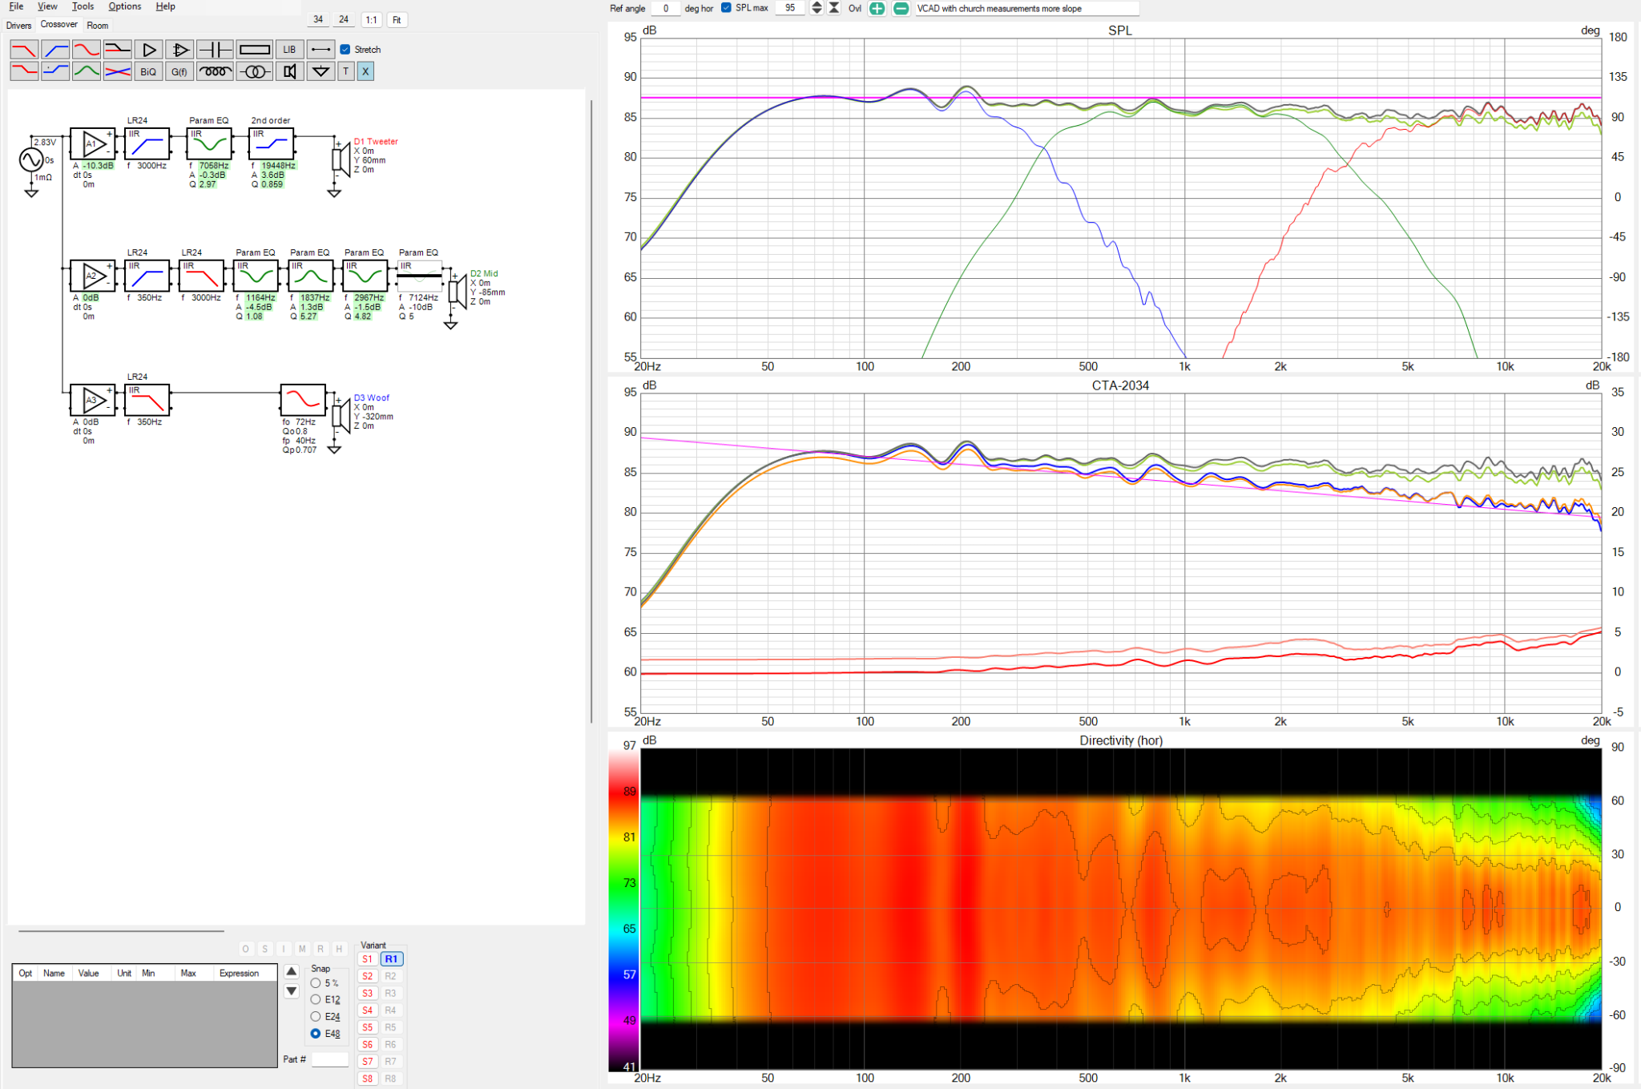Click the T text tool button
The image size is (1641, 1089).
coord(346,71)
